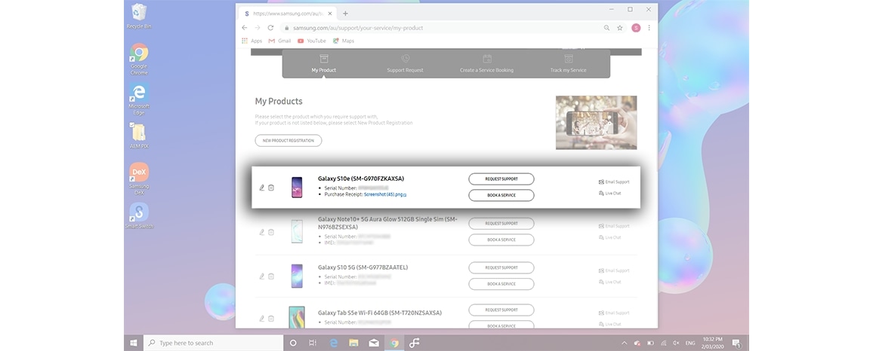
Task: Book a service for Galaxy S10 5G
Action: coord(501,284)
